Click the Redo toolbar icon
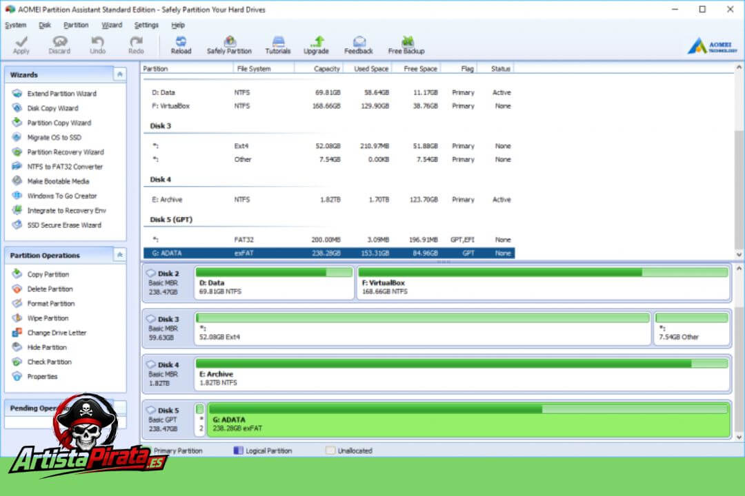The width and height of the screenshot is (745, 496). pos(136,45)
